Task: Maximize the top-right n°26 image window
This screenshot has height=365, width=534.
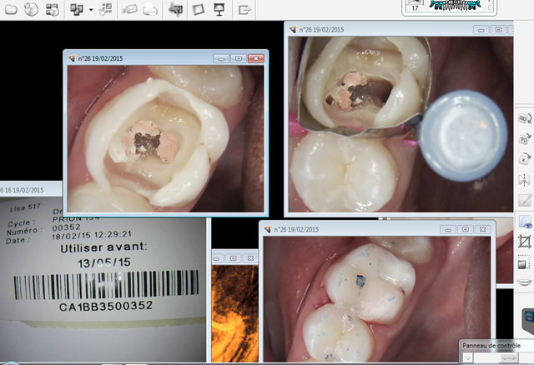Action: [x=498, y=29]
